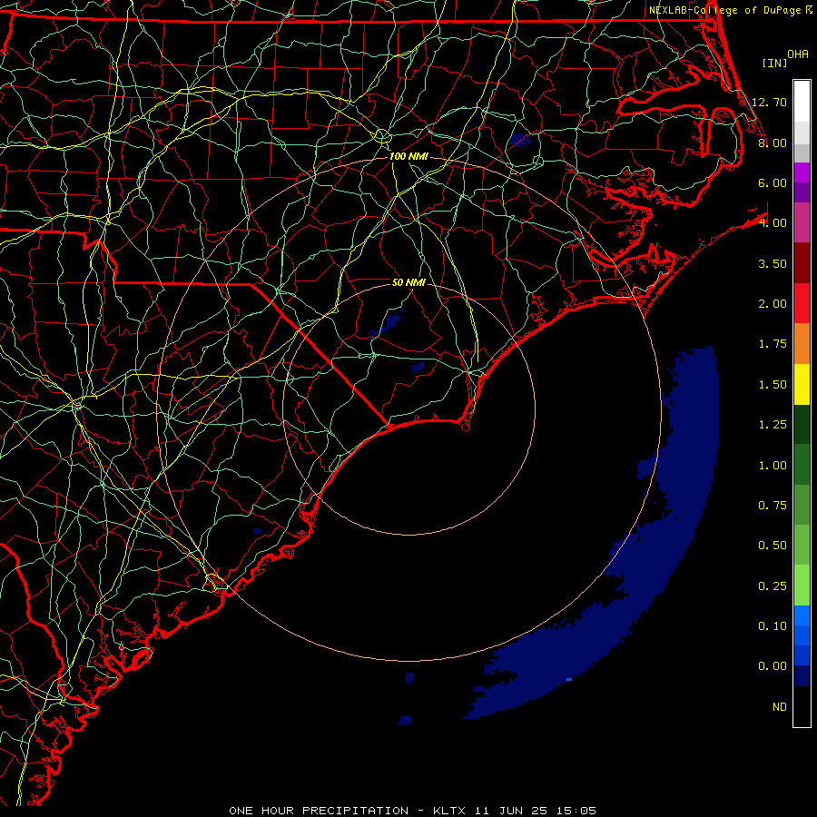This screenshot has height=817, width=817.
Task: Click the 0.10 legend value
Action: coord(773,626)
